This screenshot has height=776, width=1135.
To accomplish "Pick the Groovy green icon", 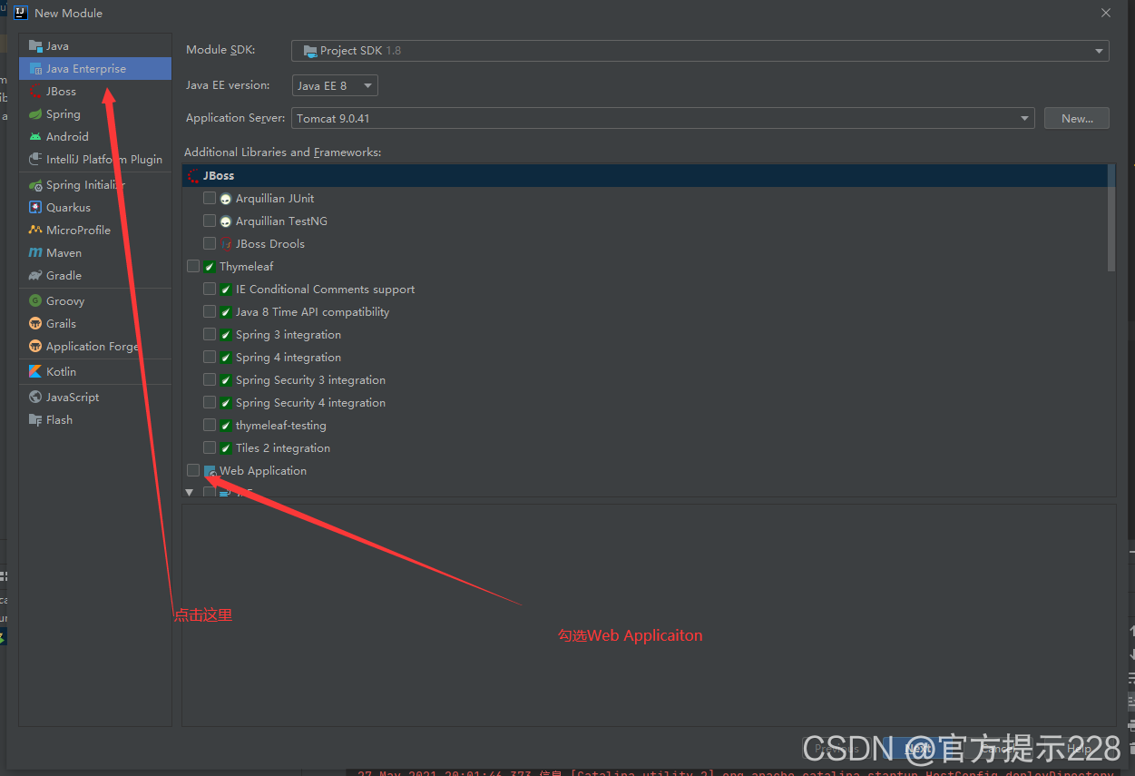I will [x=35, y=301].
